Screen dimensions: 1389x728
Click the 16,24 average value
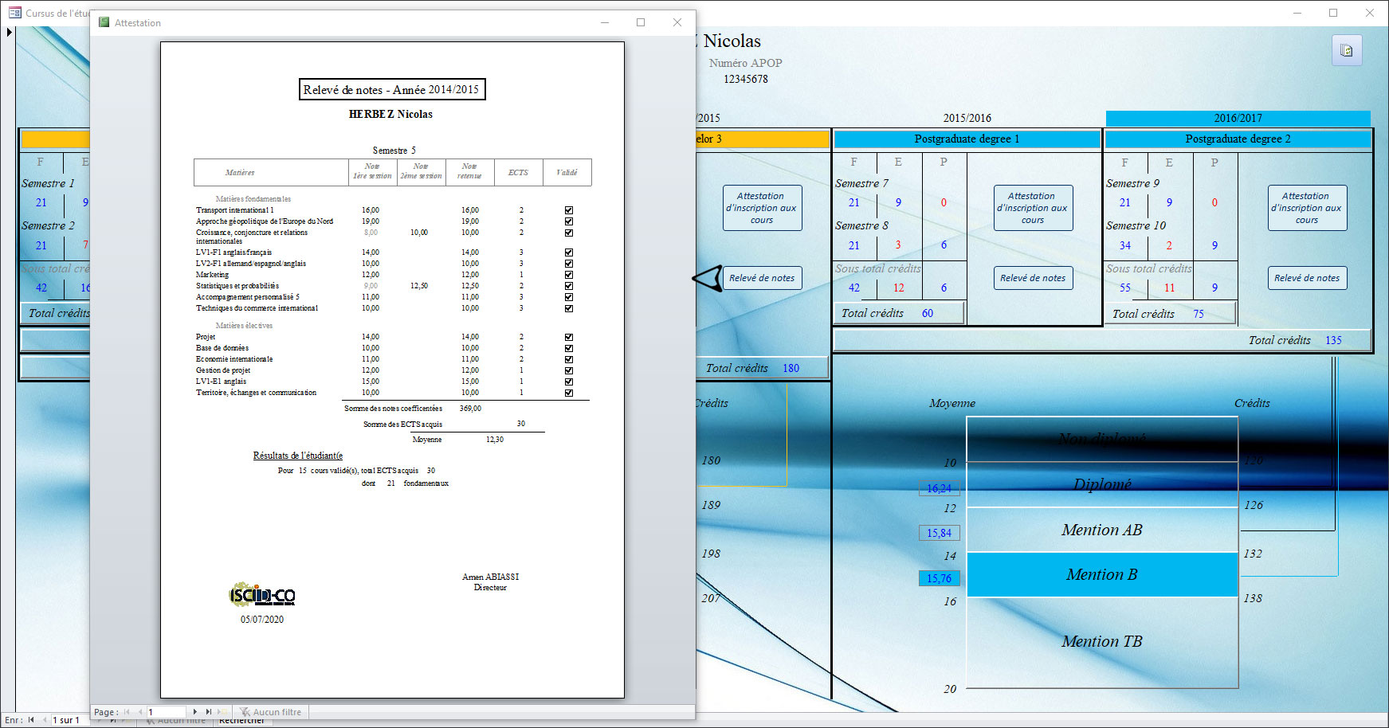pos(939,488)
